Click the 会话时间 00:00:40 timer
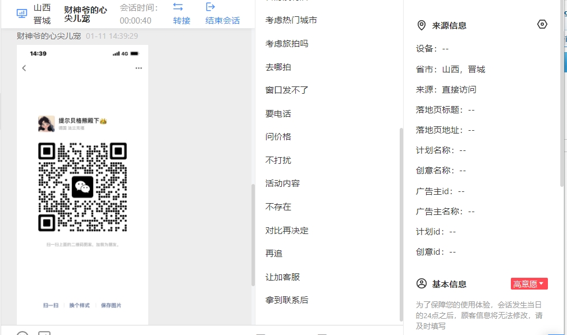 [x=139, y=14]
